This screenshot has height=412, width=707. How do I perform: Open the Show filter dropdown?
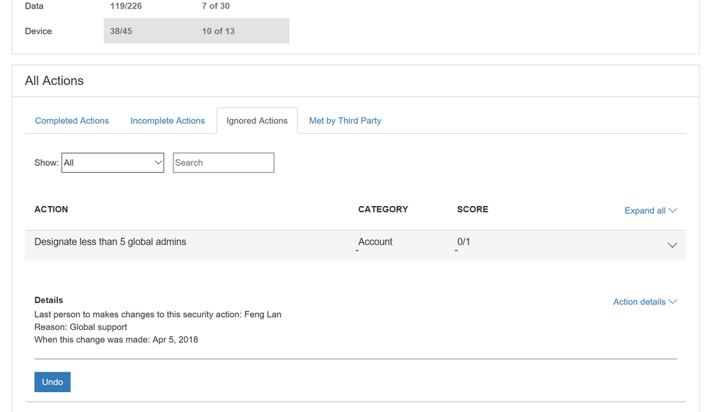click(113, 162)
